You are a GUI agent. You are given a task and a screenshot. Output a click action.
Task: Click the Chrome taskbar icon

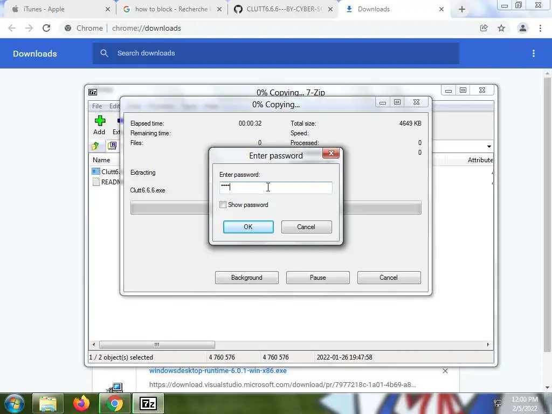[x=115, y=403]
